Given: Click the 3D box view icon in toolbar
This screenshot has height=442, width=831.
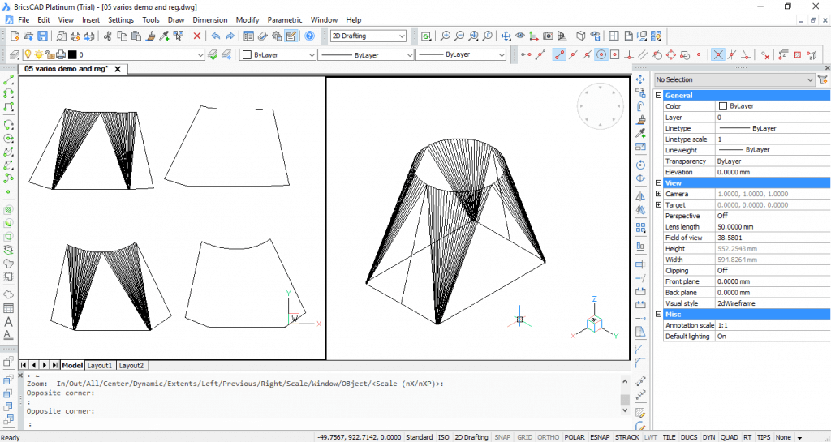Looking at the screenshot, I should click(581, 36).
